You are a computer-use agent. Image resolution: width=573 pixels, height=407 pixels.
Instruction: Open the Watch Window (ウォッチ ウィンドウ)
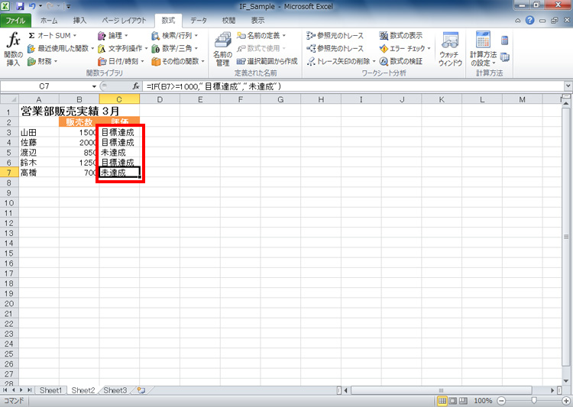tap(450, 50)
